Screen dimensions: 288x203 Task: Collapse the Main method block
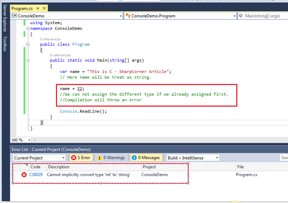tap(28, 60)
